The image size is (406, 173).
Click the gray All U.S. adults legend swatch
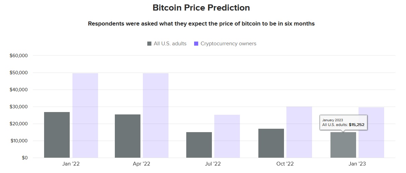point(149,44)
